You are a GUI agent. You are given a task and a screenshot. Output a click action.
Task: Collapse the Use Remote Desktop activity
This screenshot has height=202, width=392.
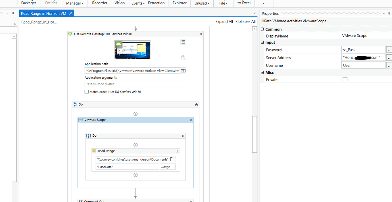click(x=201, y=34)
